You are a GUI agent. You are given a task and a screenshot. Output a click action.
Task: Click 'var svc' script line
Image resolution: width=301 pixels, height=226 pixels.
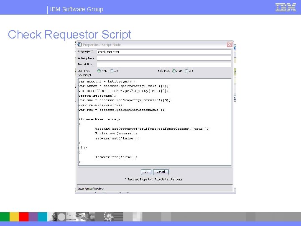[x=125, y=100]
